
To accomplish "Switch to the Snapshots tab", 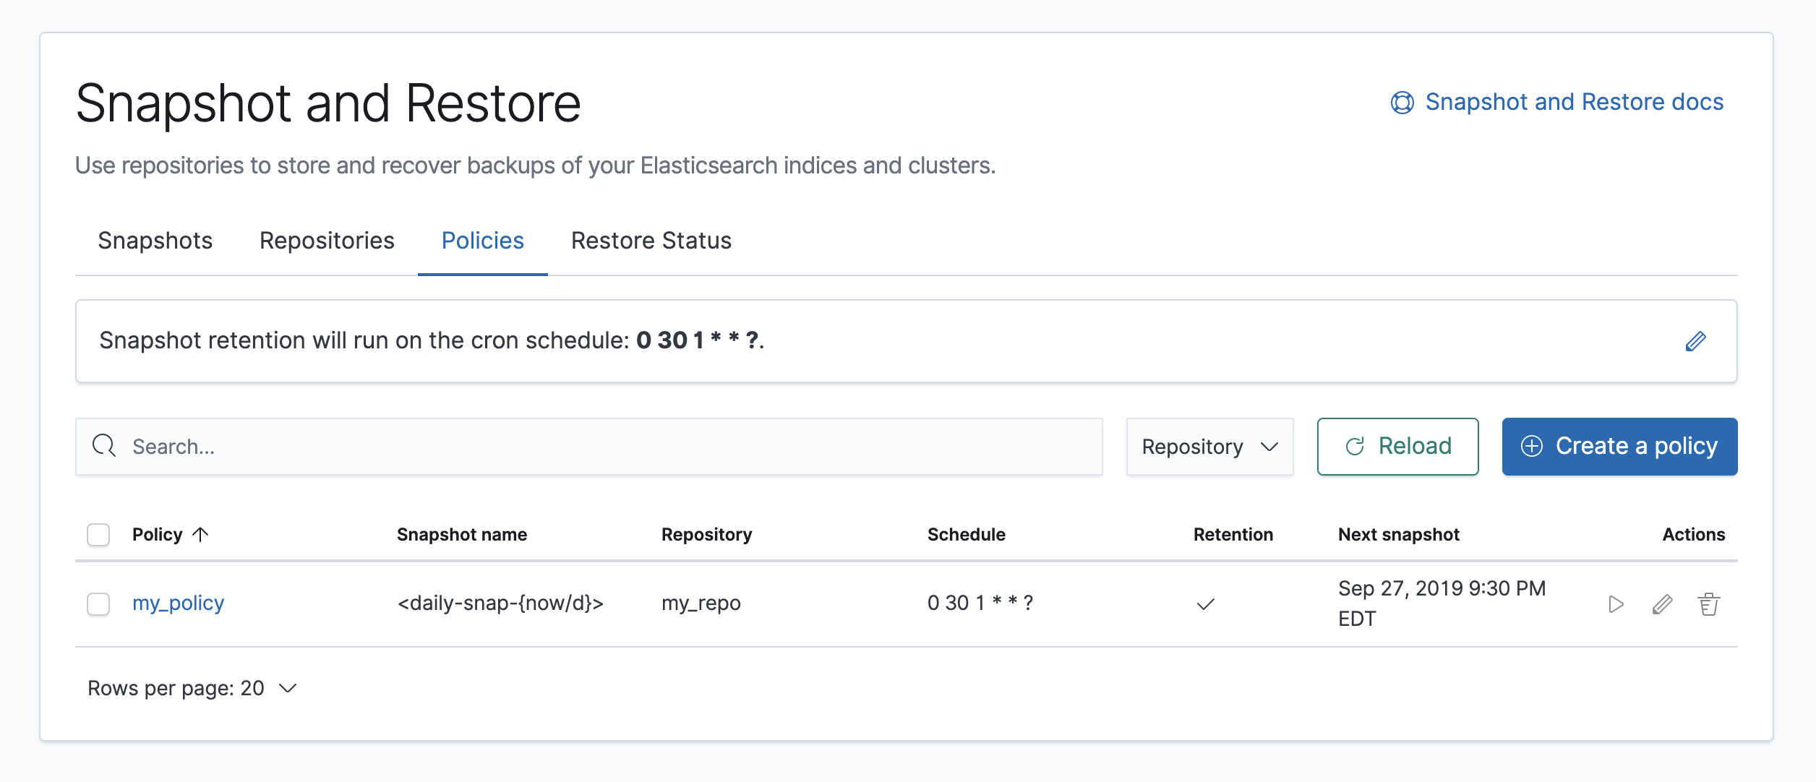I will (x=155, y=241).
